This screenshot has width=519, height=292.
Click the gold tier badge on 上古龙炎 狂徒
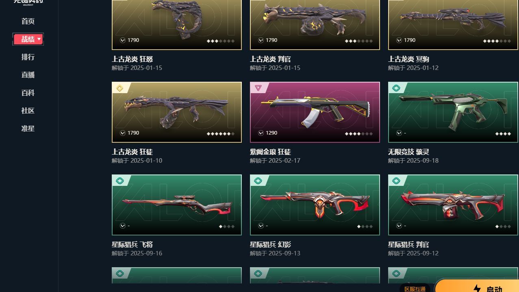120,88
